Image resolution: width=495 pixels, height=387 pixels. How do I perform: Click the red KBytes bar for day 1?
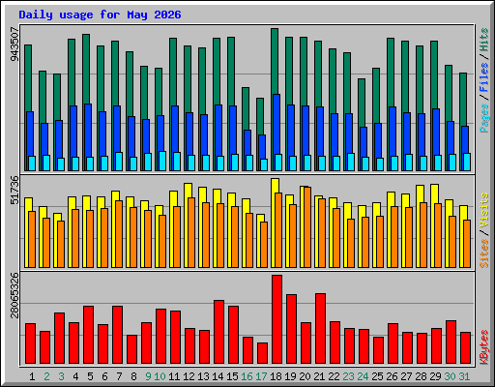pos(30,343)
